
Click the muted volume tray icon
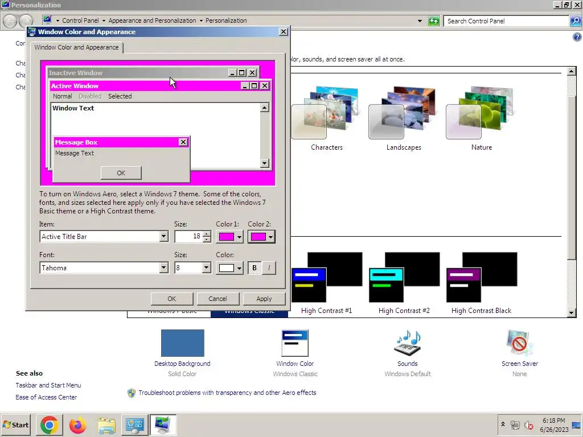click(x=528, y=424)
